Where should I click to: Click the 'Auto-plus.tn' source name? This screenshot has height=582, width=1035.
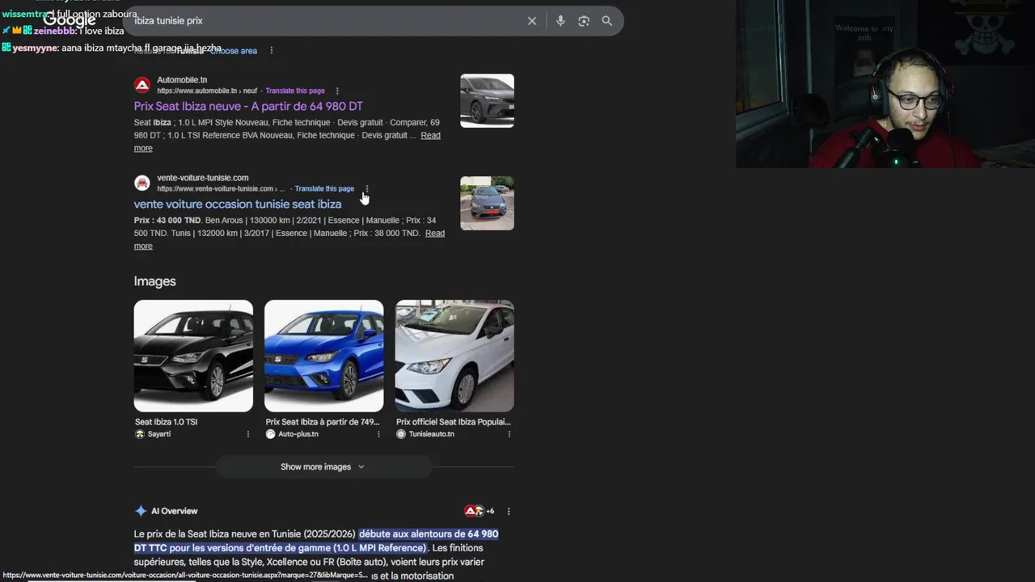pos(298,434)
